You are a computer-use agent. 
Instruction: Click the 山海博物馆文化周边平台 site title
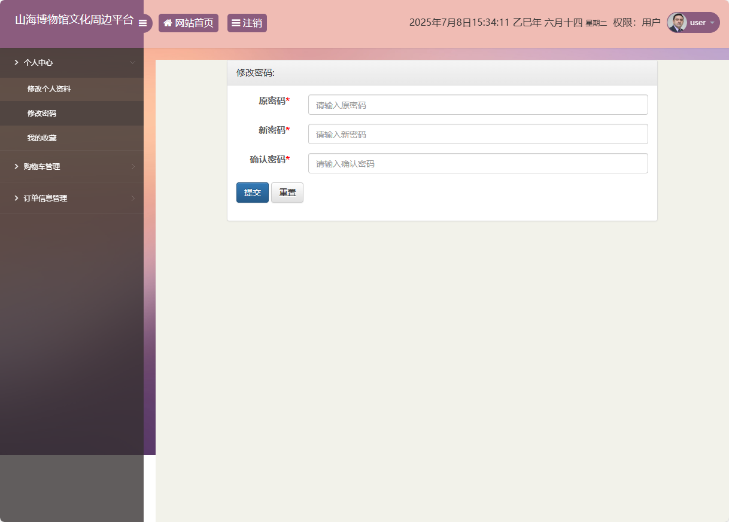pos(74,20)
